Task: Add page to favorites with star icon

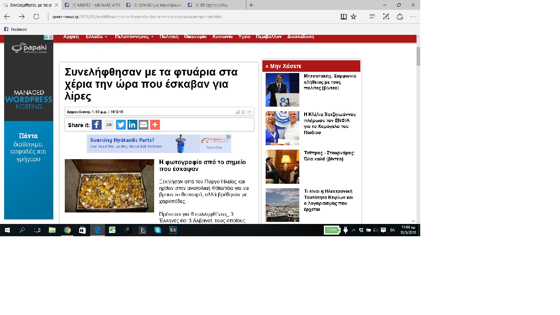Action: 353,17
